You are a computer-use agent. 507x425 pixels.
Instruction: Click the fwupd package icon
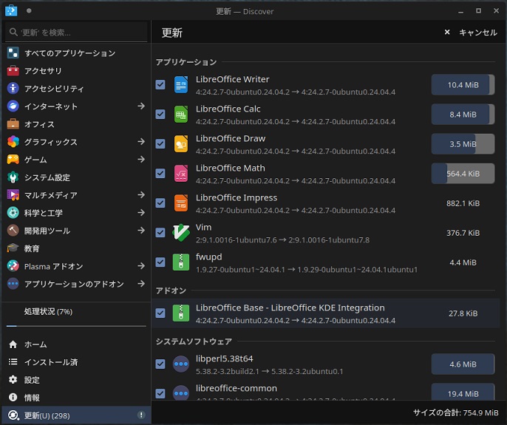point(181,262)
